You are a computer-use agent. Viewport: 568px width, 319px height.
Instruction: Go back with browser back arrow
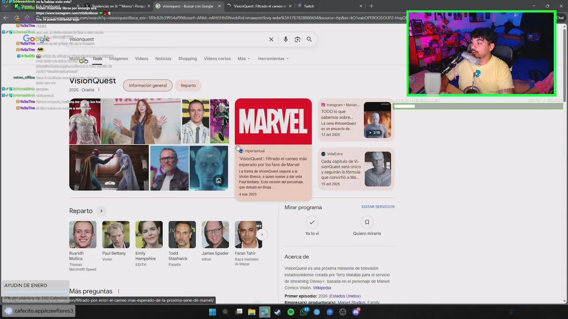[6, 18]
